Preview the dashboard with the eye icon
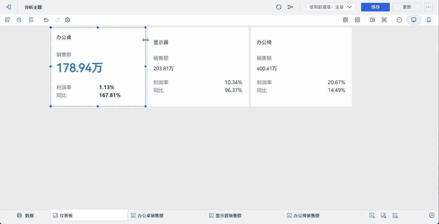 (x=384, y=20)
